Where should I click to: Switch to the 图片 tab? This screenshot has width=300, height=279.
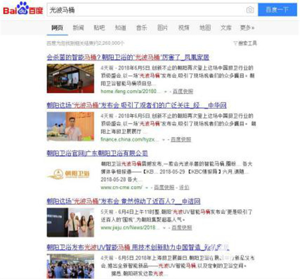163,28
